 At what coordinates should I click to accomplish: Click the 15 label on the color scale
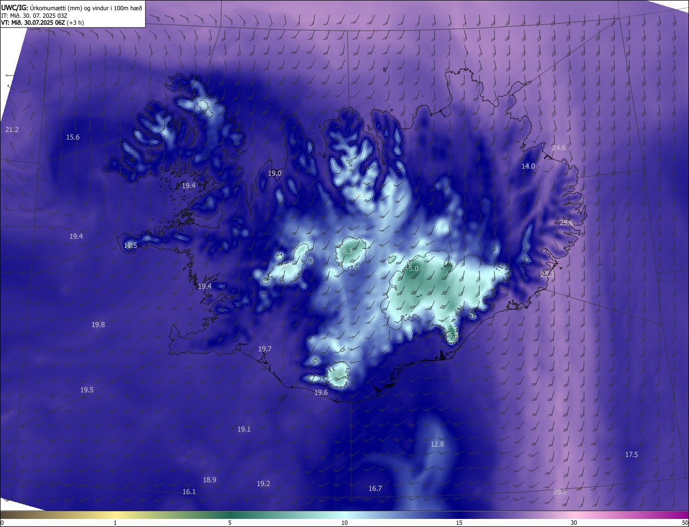click(459, 523)
